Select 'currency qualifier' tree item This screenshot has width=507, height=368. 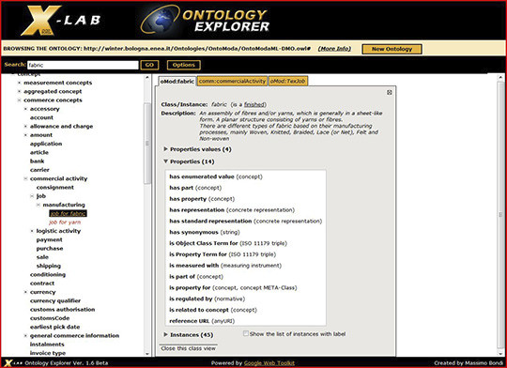click(x=55, y=301)
